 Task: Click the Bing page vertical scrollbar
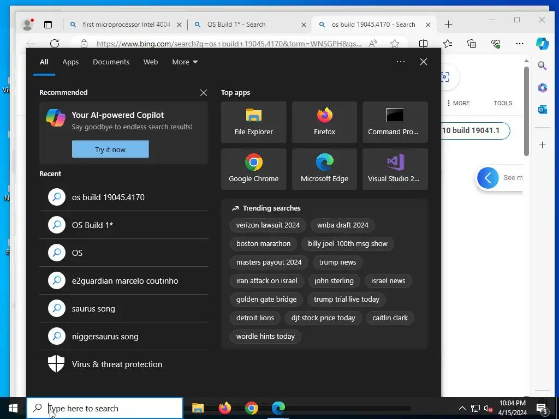(526, 111)
